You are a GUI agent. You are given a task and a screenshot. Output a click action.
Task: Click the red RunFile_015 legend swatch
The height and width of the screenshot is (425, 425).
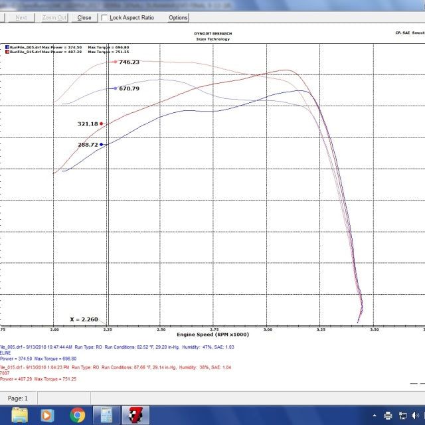6,51
